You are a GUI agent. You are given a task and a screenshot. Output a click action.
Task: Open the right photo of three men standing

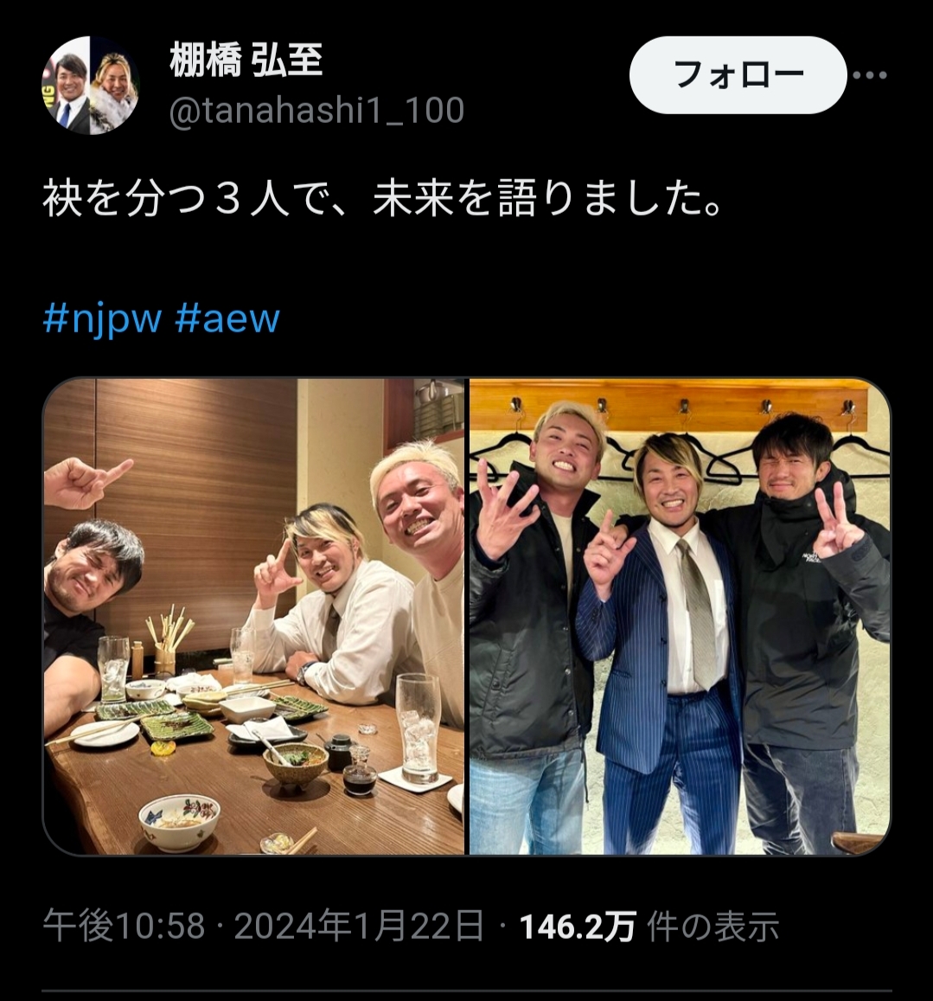coord(681,616)
